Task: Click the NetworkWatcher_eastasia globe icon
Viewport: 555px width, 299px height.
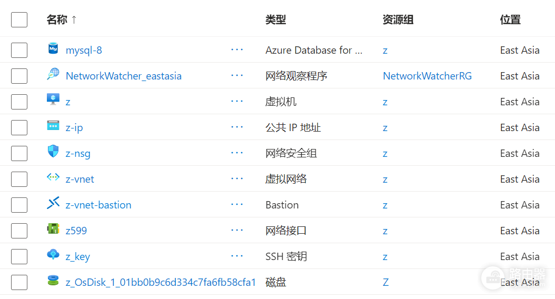Action: 53,74
